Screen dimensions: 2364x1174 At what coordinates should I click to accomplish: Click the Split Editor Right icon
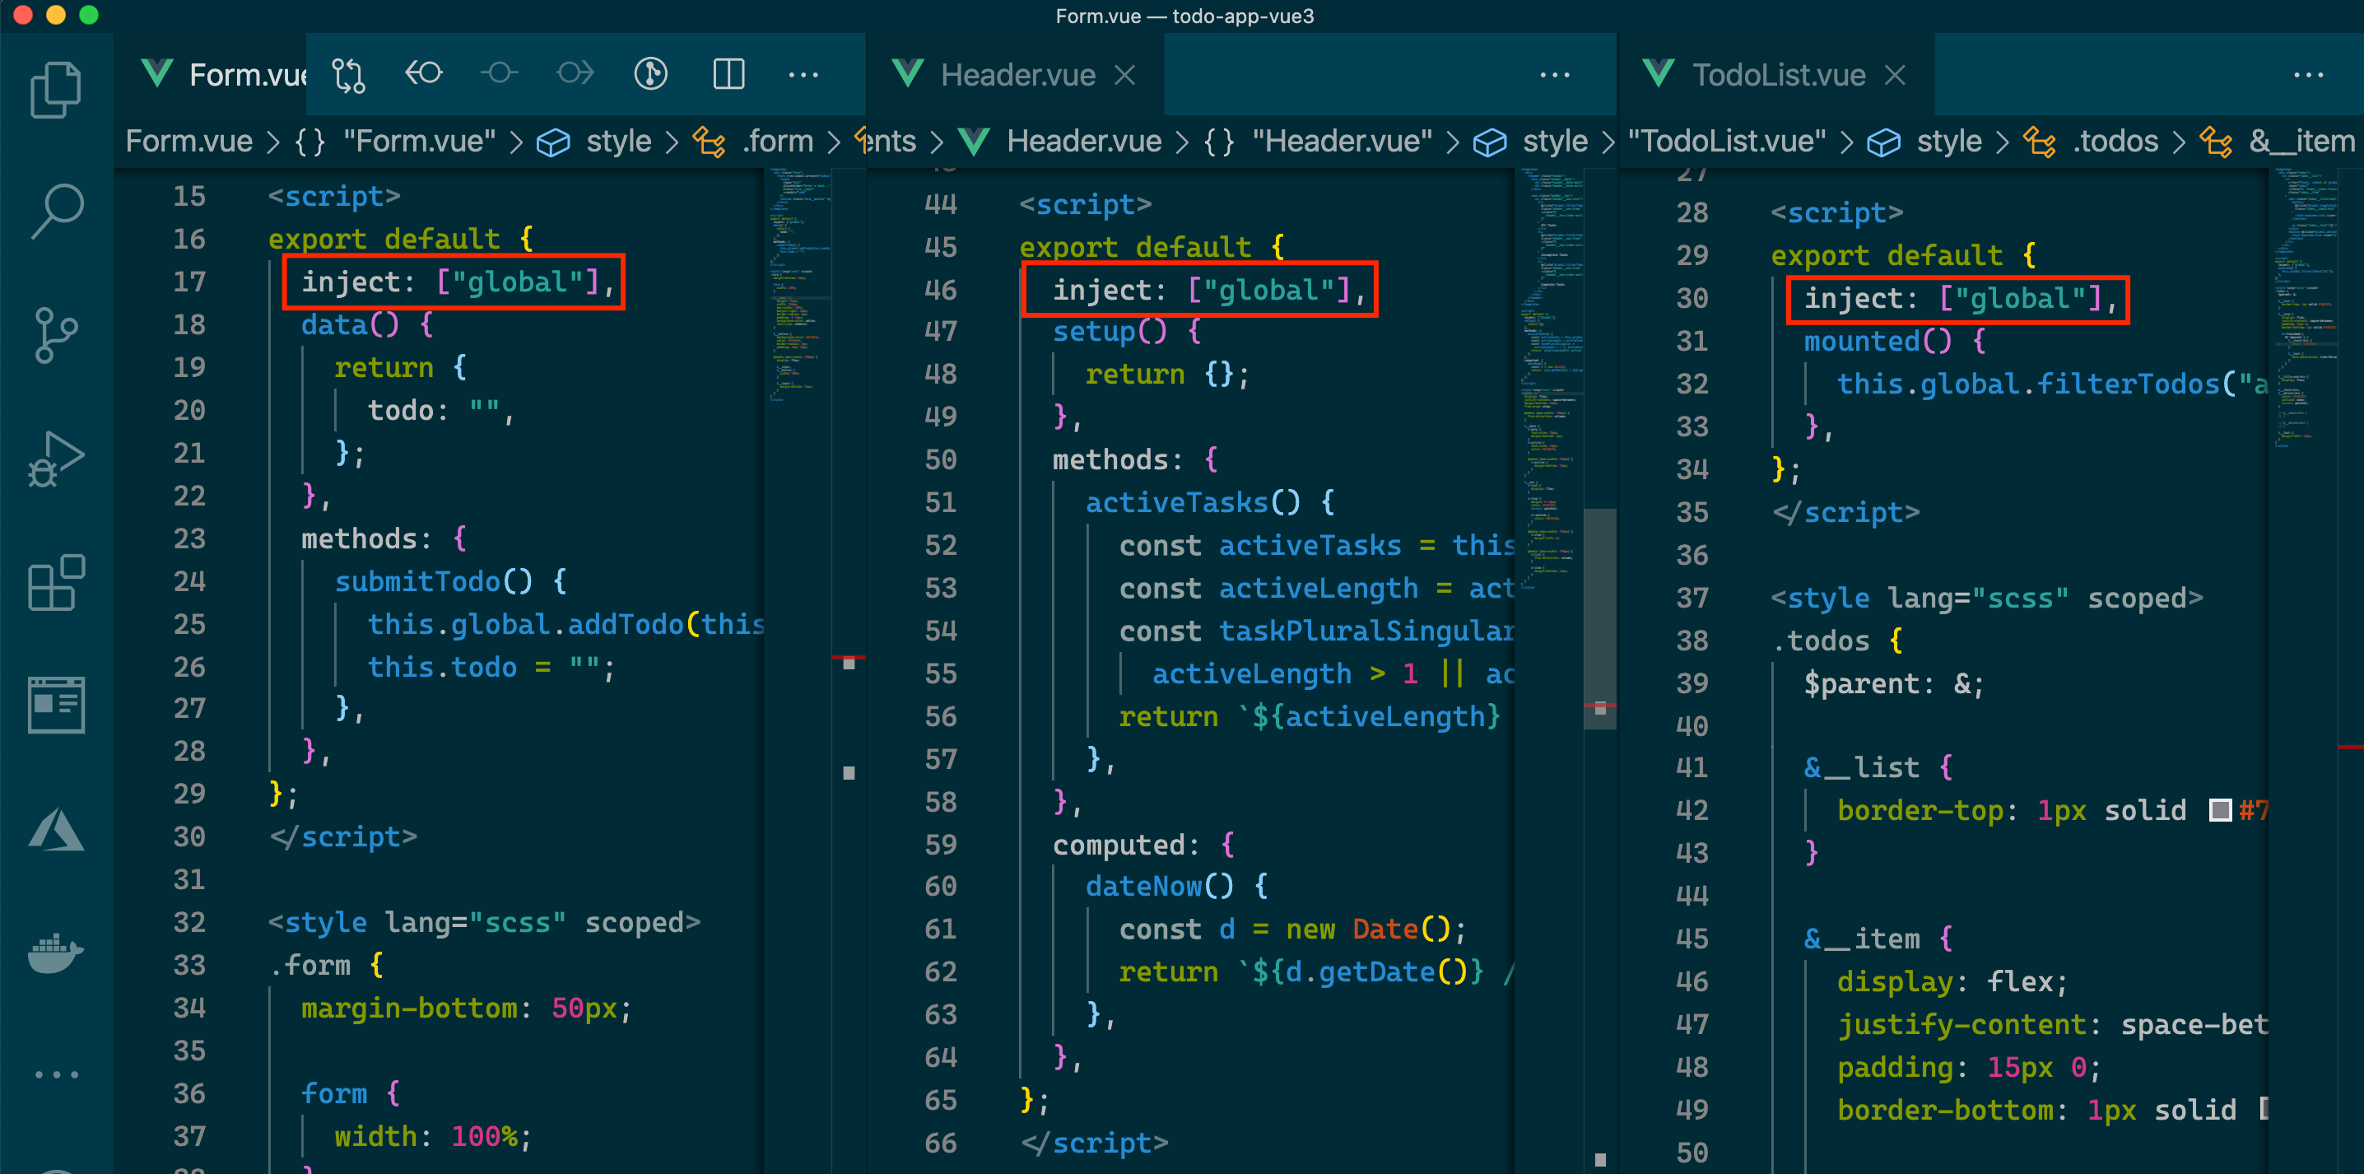click(728, 74)
